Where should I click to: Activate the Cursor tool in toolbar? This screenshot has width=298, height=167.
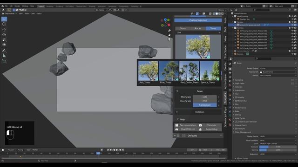click(x=4, y=24)
